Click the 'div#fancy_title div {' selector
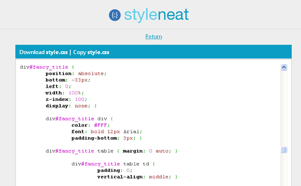Image resolution: width=301 pixels, height=186 pixels. point(79,119)
